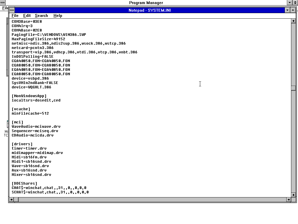This screenshot has width=298, height=224.
Task: Place cursor on the [drivers] section header
Action: tap(22, 144)
